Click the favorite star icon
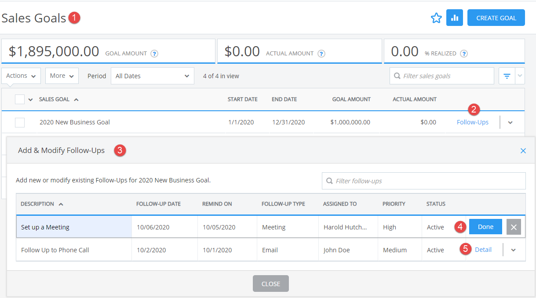 click(x=436, y=18)
